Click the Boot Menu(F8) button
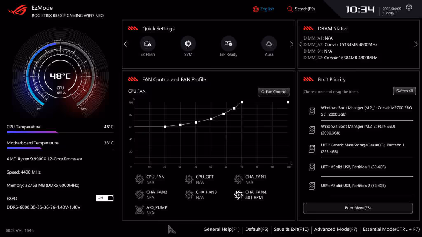This screenshot has width=422, height=237. coord(358,208)
